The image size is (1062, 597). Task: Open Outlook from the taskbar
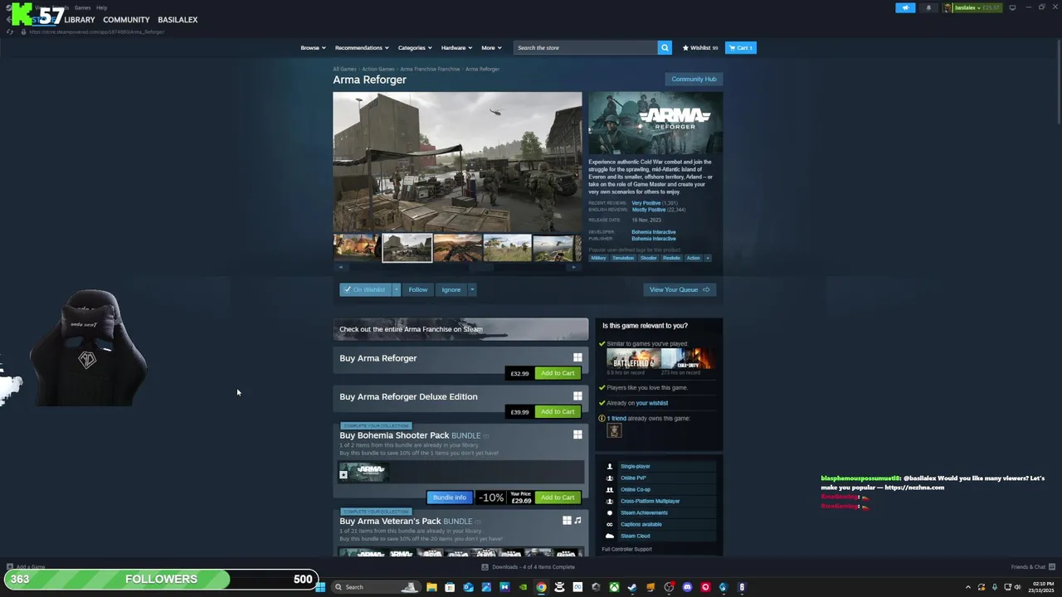pyautogui.click(x=468, y=587)
